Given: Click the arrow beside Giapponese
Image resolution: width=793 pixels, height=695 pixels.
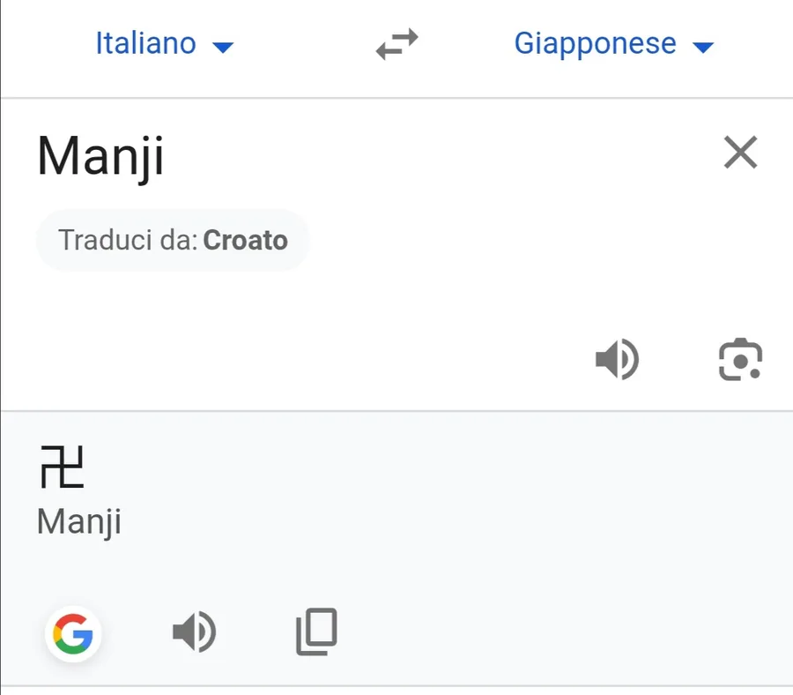Looking at the screenshot, I should click(x=703, y=47).
